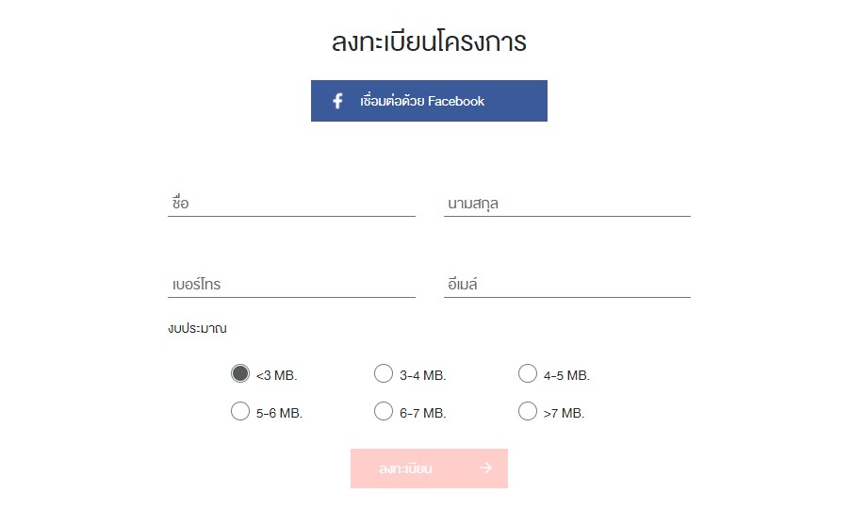The height and width of the screenshot is (510, 868).
Task: Click the '>7 MB.' label text
Action: pyautogui.click(x=565, y=413)
